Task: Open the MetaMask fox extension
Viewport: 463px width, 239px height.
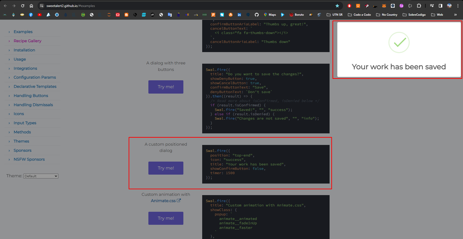Action: coord(384,6)
